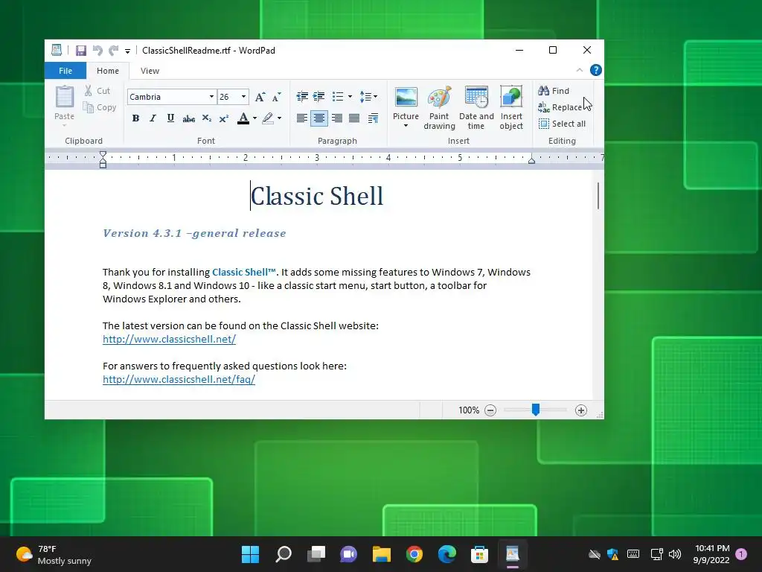Select center text alignment

[x=318, y=118]
